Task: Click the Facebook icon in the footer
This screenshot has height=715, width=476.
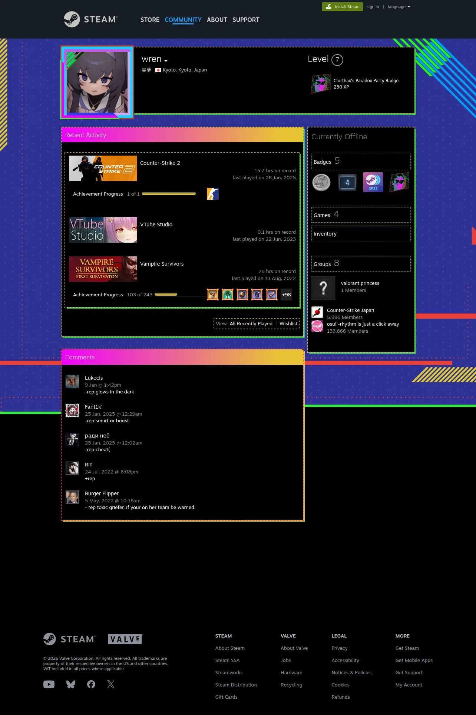Action: [x=91, y=684]
